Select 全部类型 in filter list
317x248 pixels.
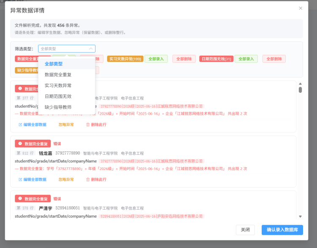[x=67, y=64]
